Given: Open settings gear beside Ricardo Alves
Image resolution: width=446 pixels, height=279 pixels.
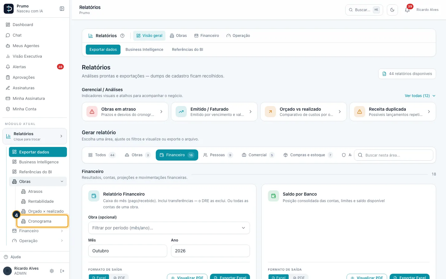Looking at the screenshot, I should [52, 271].
